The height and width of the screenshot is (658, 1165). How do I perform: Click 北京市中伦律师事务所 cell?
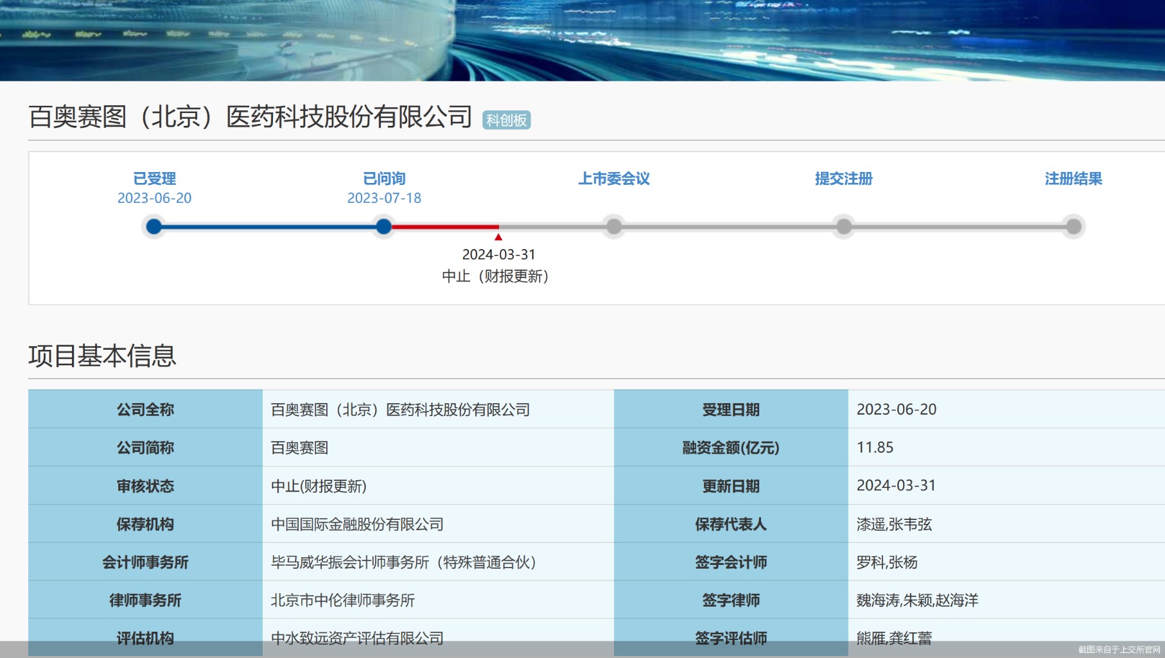click(x=438, y=600)
